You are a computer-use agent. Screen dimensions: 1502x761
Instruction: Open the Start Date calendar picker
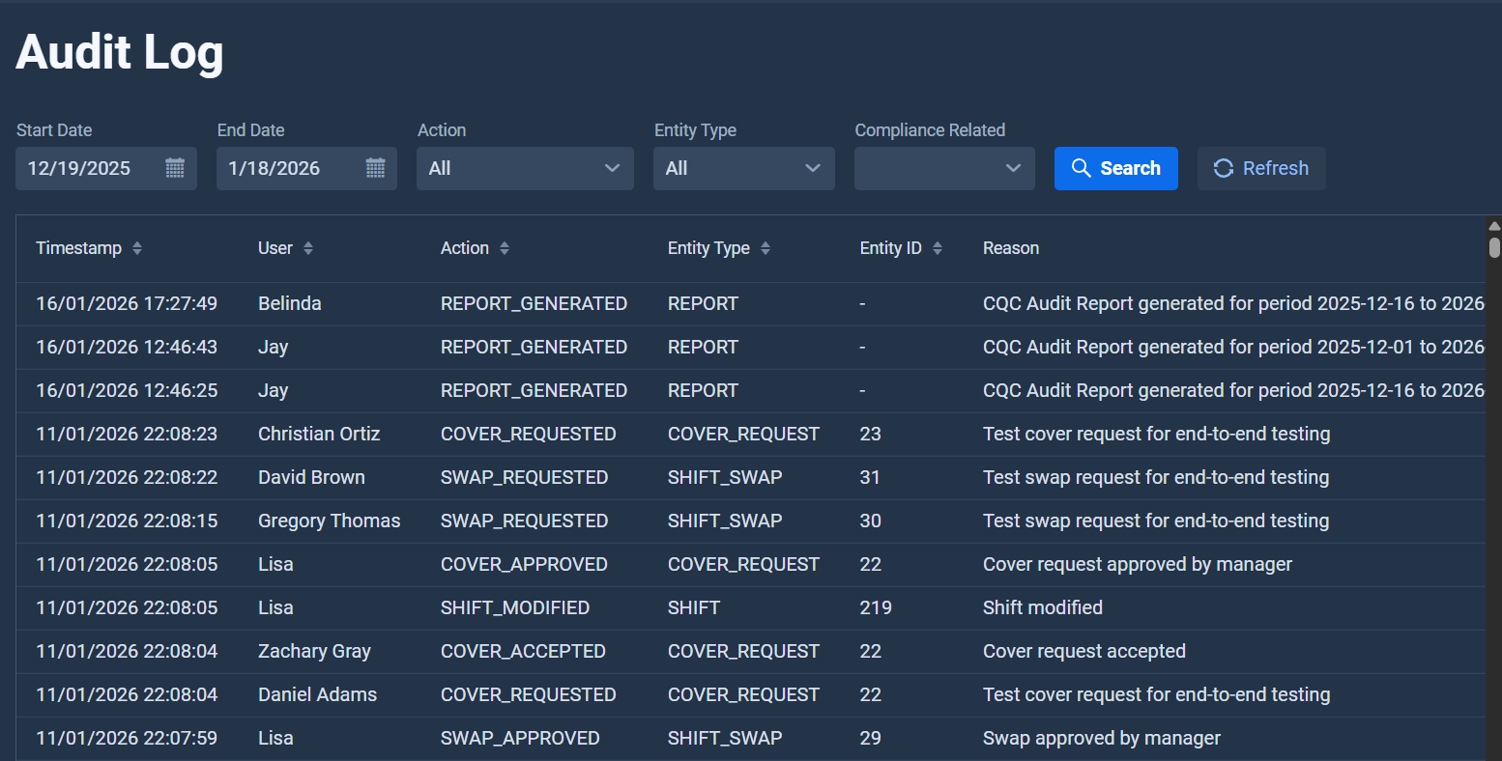175,168
